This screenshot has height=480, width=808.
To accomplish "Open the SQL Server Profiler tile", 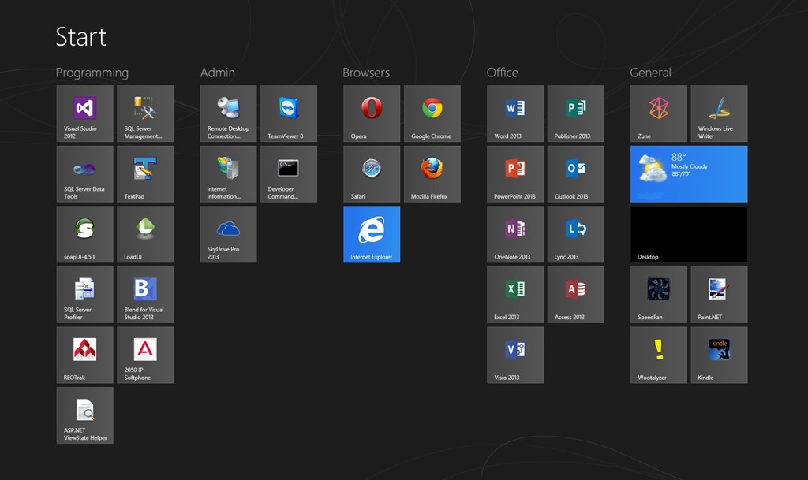I will (x=84, y=294).
